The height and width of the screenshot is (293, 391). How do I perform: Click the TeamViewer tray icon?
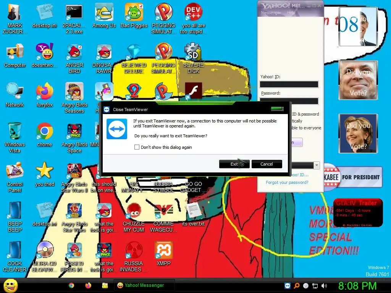click(x=287, y=285)
